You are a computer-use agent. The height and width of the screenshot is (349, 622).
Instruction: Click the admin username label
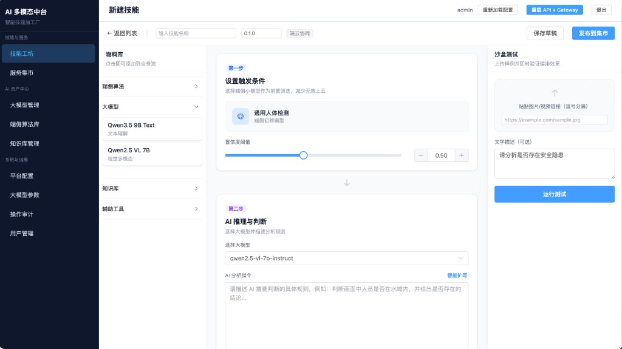[x=465, y=10]
